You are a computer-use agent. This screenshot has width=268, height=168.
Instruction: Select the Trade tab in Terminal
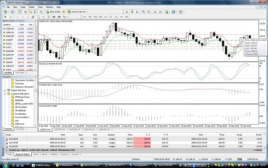(9, 154)
